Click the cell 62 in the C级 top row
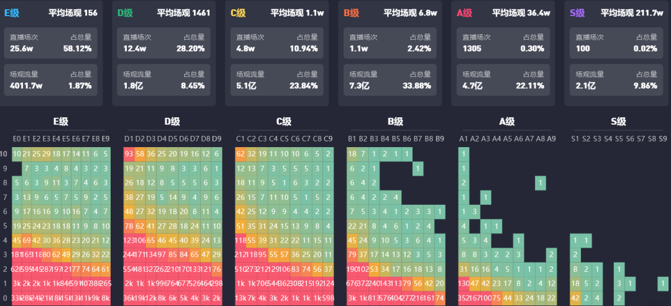 pyautogui.click(x=240, y=154)
